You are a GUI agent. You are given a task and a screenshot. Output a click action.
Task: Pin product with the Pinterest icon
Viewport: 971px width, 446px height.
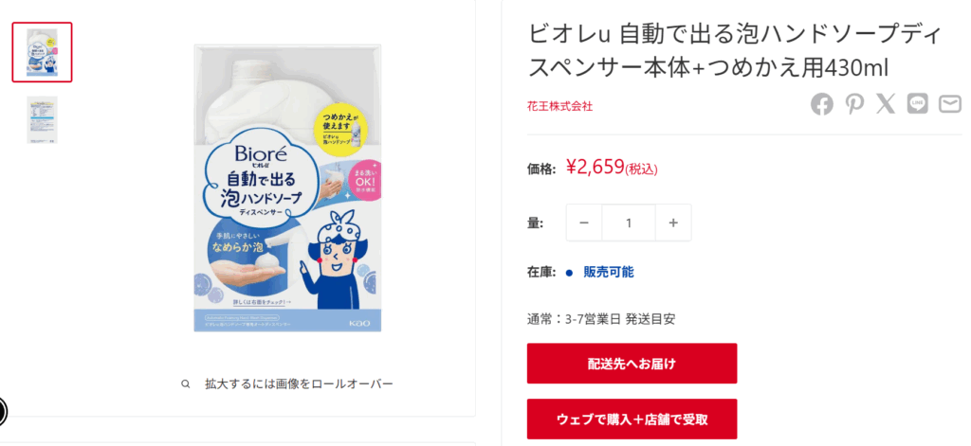pyautogui.click(x=854, y=104)
